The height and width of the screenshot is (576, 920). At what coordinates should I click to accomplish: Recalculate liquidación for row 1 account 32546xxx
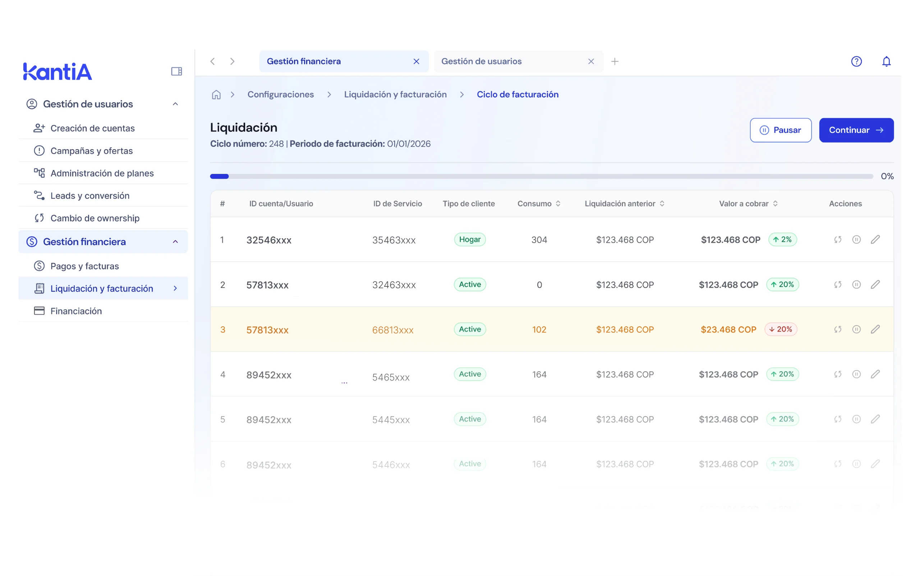coord(838,239)
